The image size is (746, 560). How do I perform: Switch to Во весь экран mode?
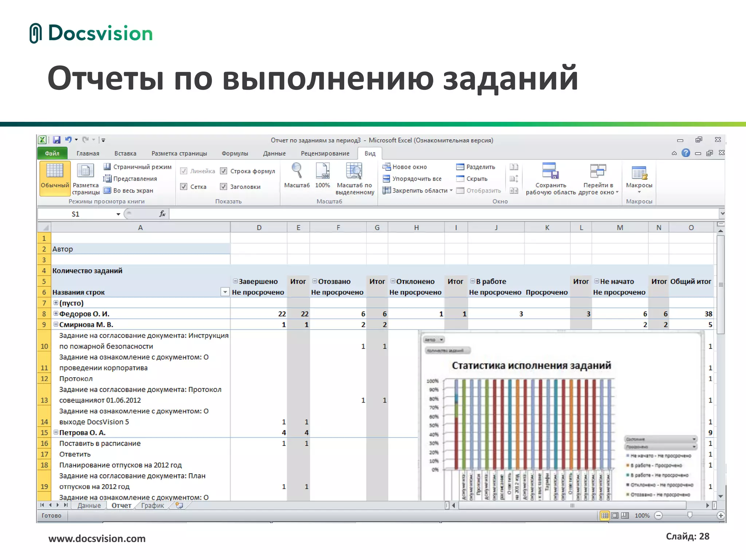[128, 190]
